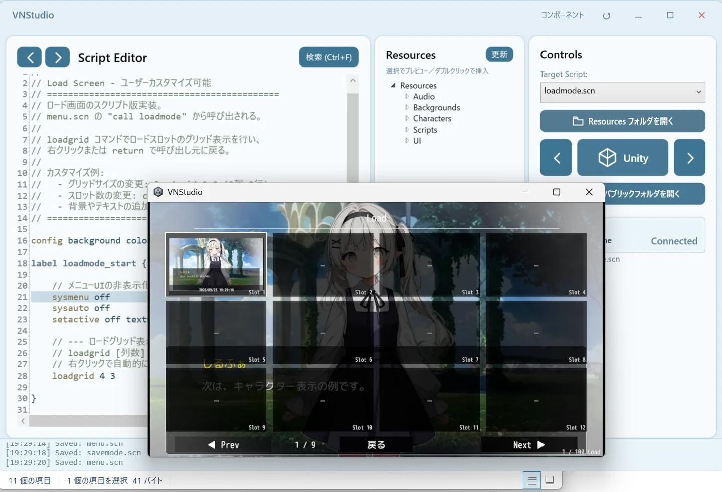The width and height of the screenshot is (722, 492).
Task: Expand the Characters folder triangle
Action: coord(407,118)
